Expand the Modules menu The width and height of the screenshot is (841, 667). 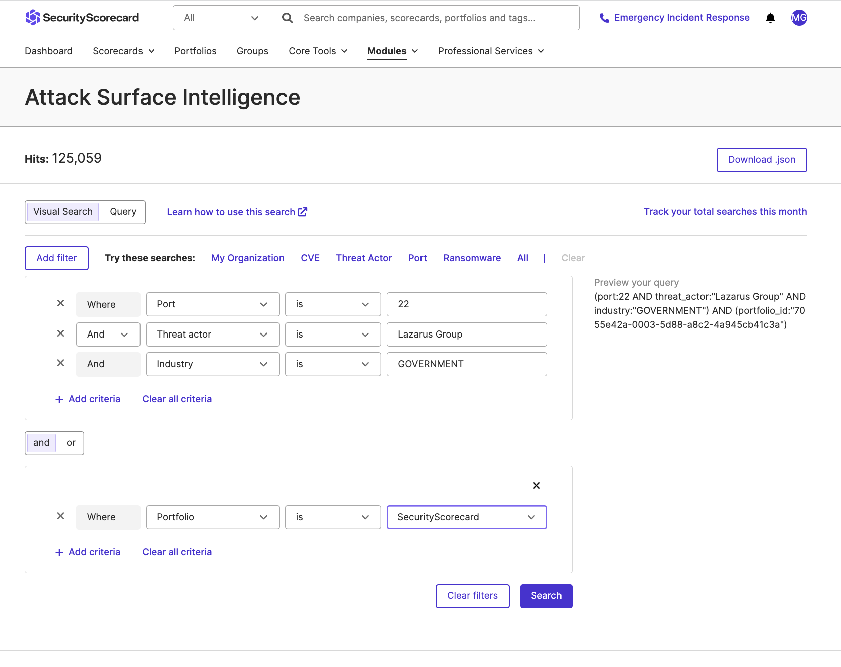392,51
